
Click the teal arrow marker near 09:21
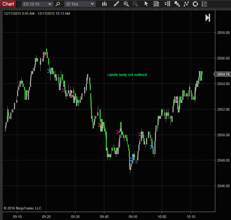pos(49,71)
